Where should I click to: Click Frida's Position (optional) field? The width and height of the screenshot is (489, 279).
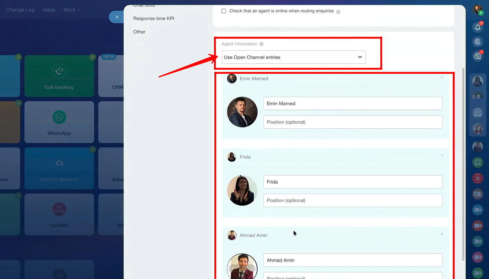352,201
